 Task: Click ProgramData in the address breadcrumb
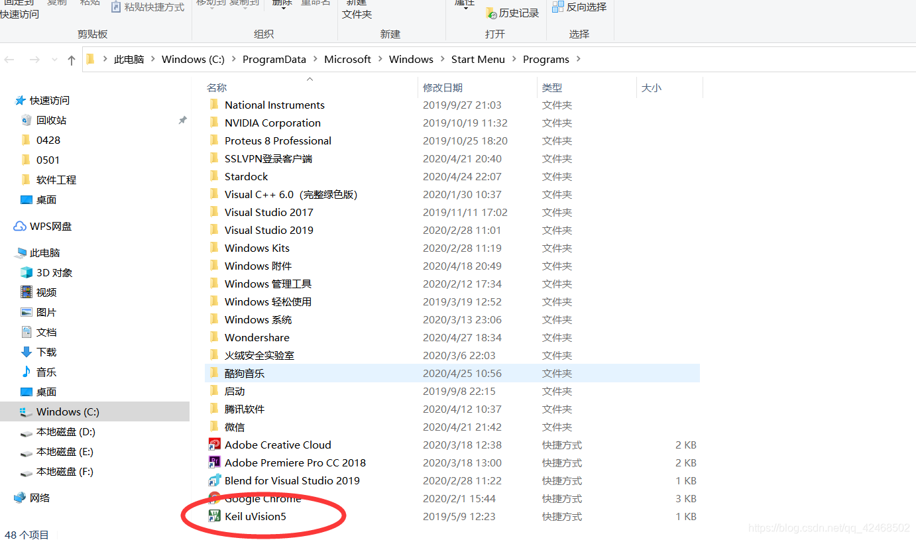[x=274, y=59]
